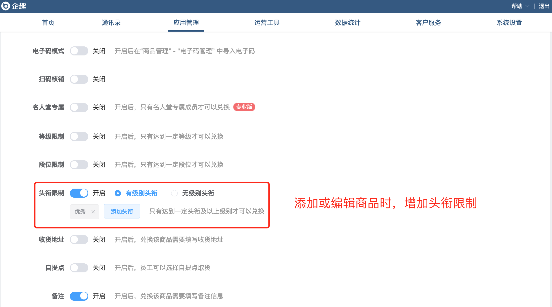Enable the 名人堂专属 toggle

(79, 108)
